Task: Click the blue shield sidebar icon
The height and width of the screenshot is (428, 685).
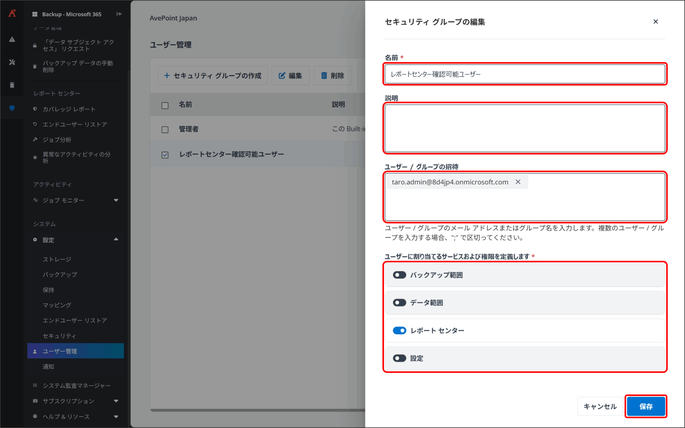Action: [12, 108]
